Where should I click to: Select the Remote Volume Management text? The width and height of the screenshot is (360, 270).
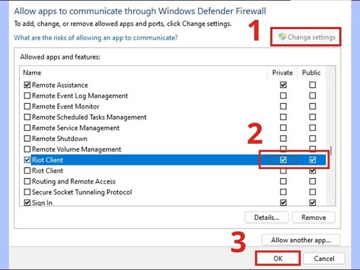(x=77, y=150)
